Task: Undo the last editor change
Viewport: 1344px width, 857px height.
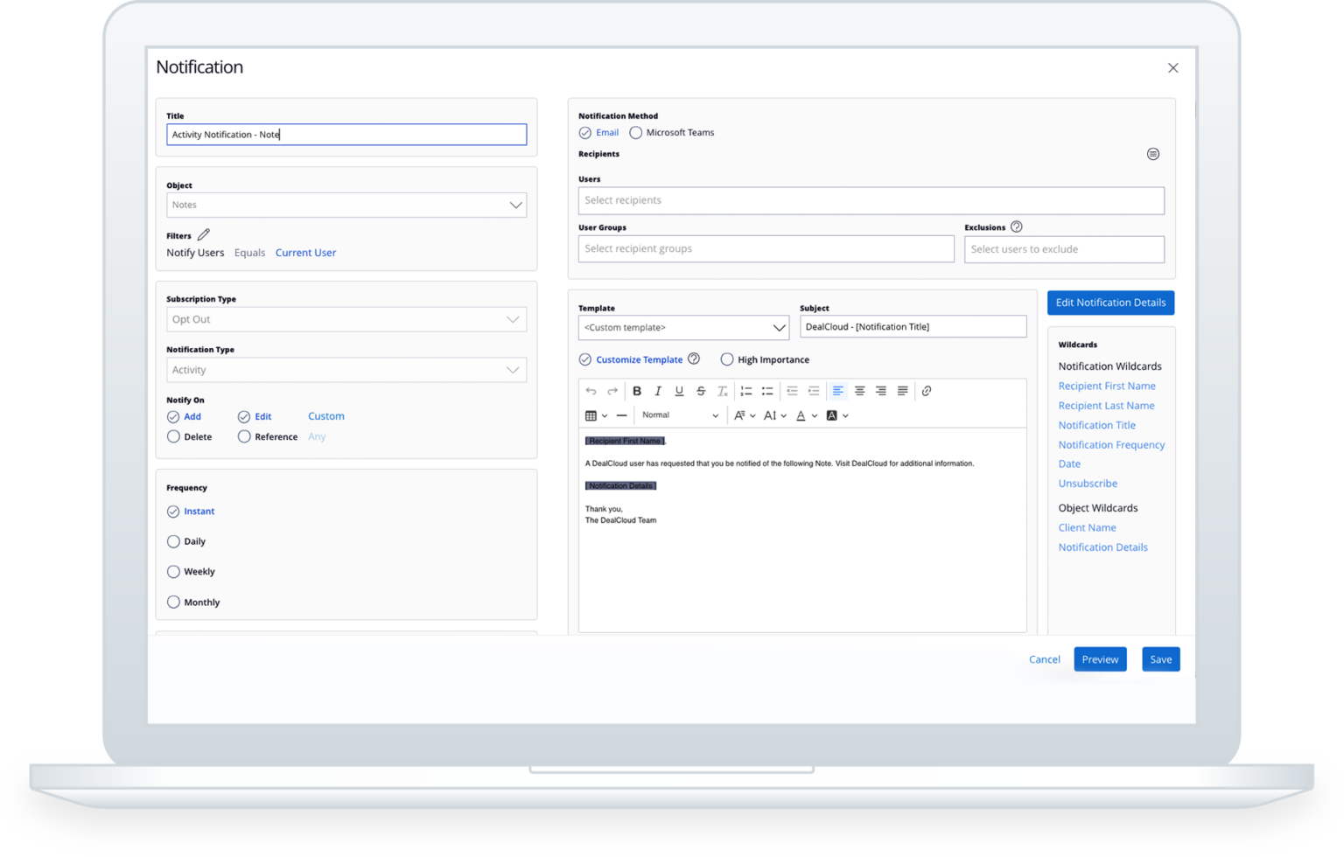Action: 591,391
